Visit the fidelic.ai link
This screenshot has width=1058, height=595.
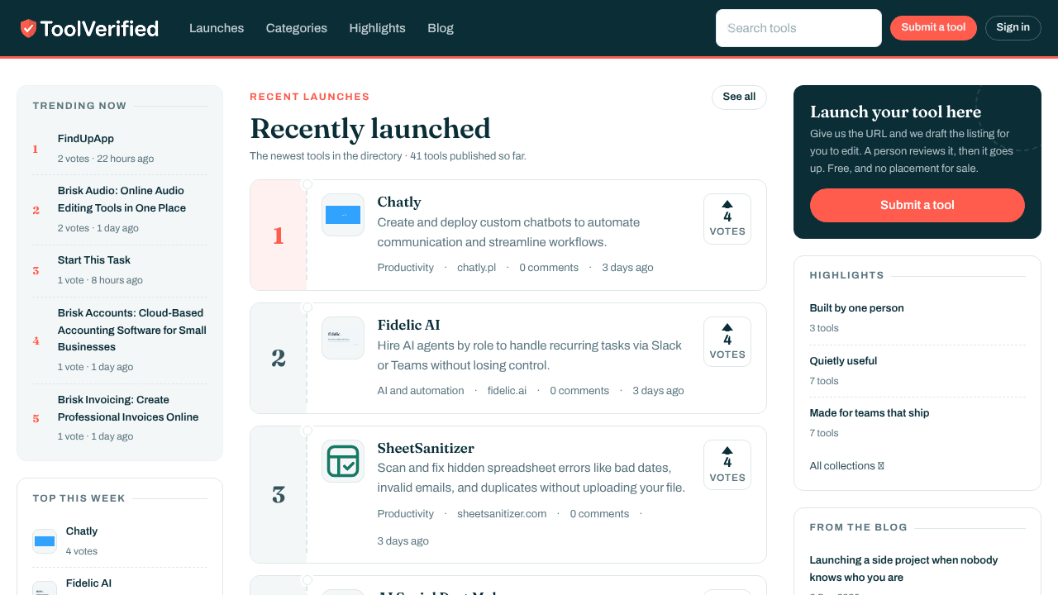coord(507,391)
